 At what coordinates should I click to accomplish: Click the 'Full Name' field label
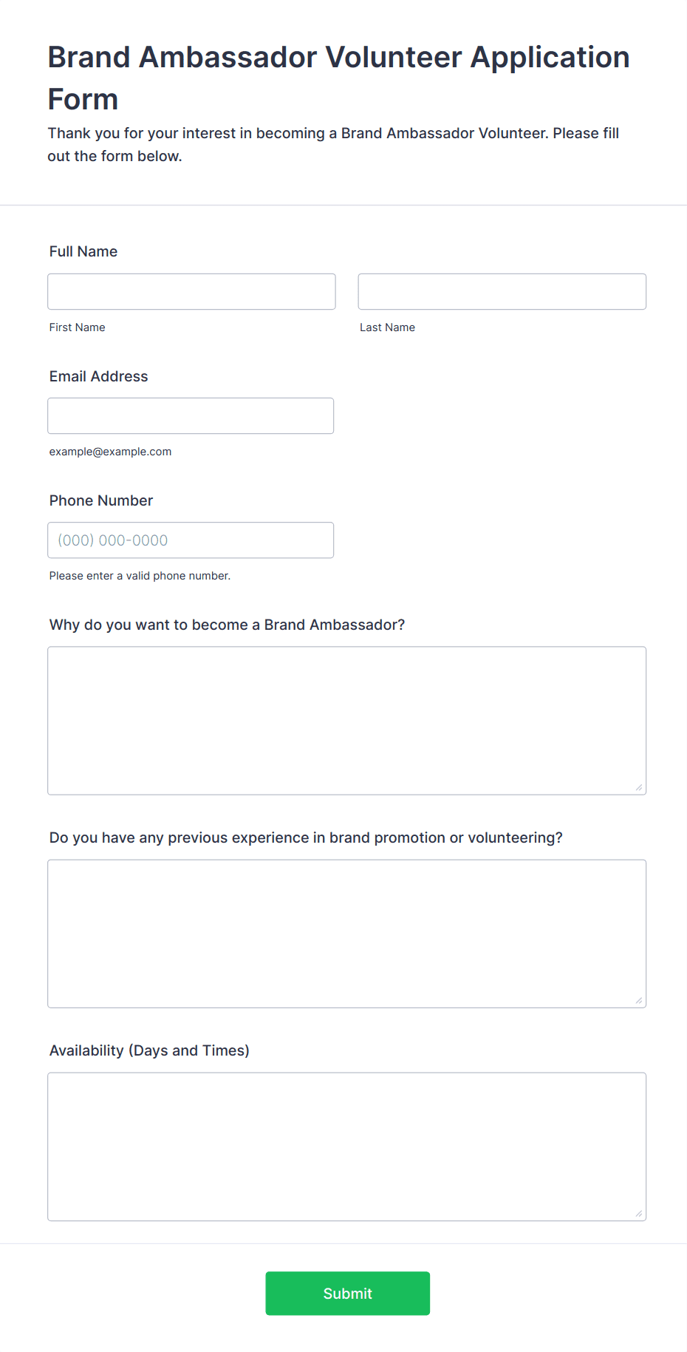point(83,251)
